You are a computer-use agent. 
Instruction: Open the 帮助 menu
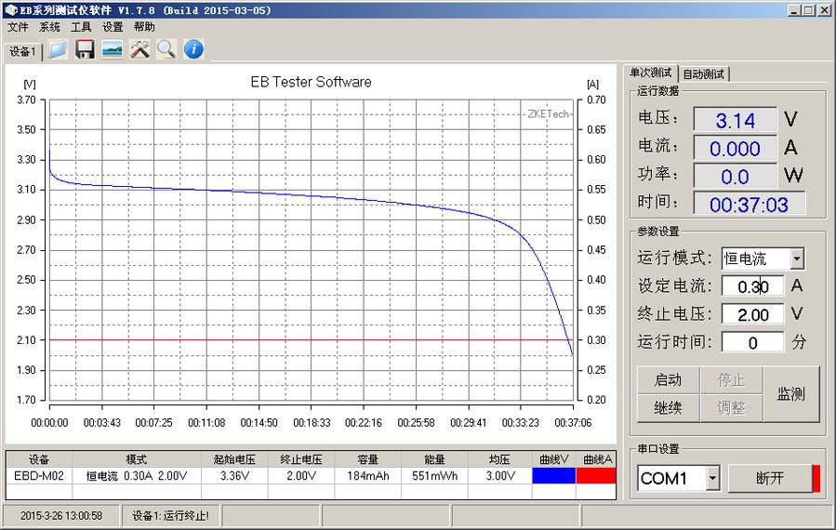coord(144,28)
